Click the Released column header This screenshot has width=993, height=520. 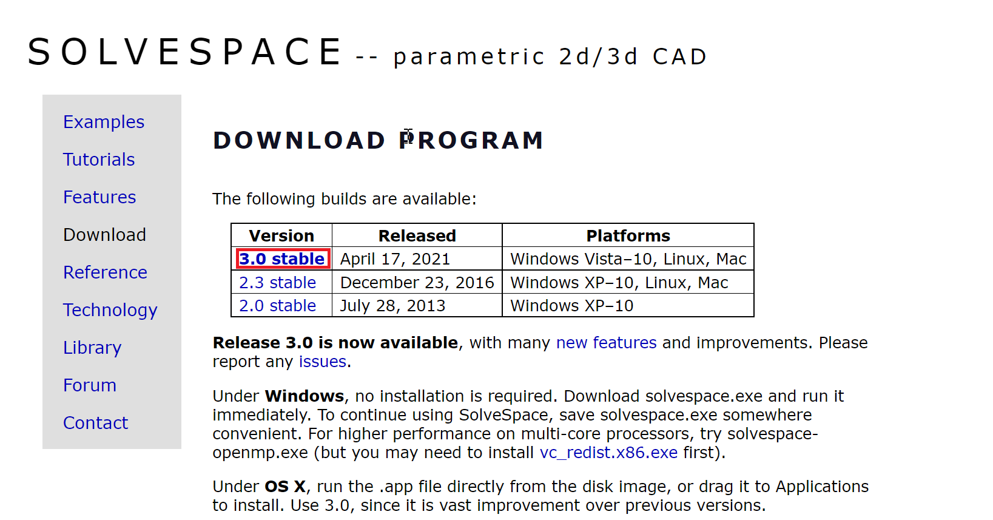click(x=417, y=235)
